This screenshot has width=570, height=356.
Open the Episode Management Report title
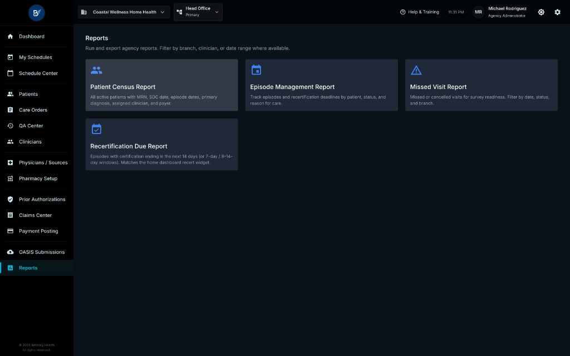click(x=292, y=87)
